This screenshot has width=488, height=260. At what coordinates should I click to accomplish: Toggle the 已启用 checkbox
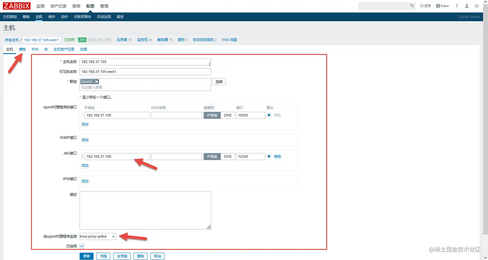pyautogui.click(x=82, y=246)
